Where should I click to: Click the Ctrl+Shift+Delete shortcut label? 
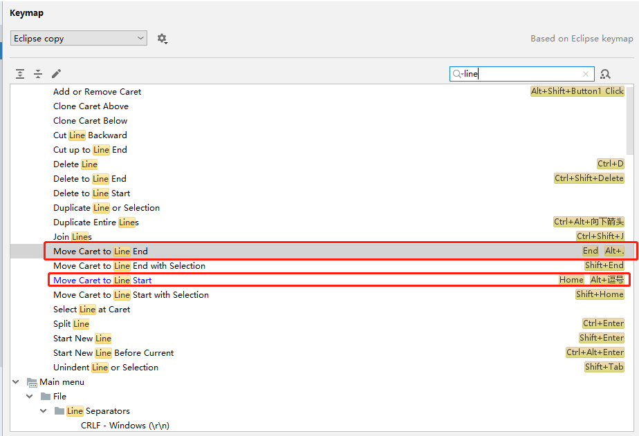(589, 178)
